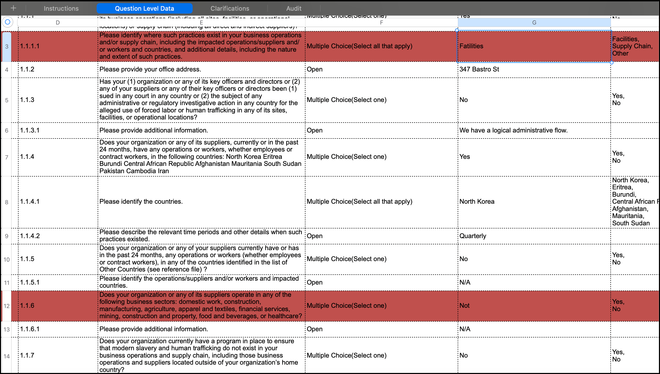The width and height of the screenshot is (660, 374).
Task: Add a new sheet with the plus icon
Action: coord(13,8)
